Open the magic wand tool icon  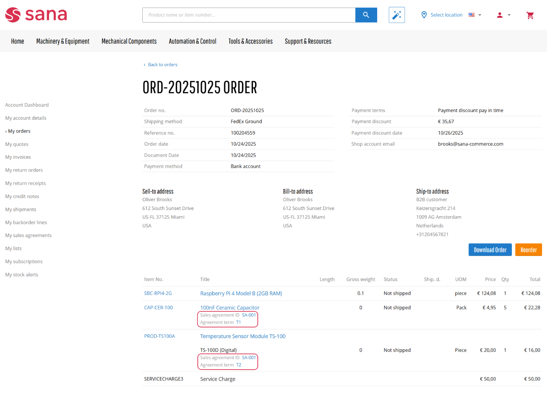pyautogui.click(x=397, y=15)
